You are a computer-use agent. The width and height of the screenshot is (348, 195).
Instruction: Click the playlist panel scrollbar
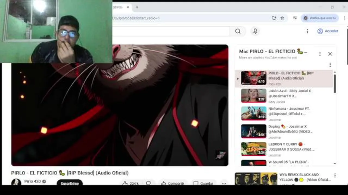335,83
